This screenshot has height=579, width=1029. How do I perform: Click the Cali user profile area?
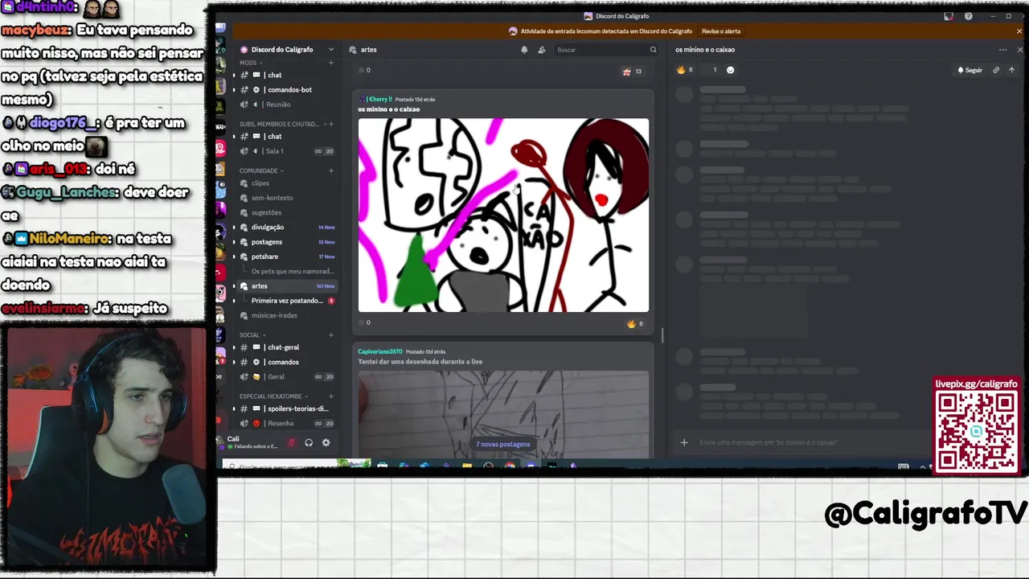[249, 442]
